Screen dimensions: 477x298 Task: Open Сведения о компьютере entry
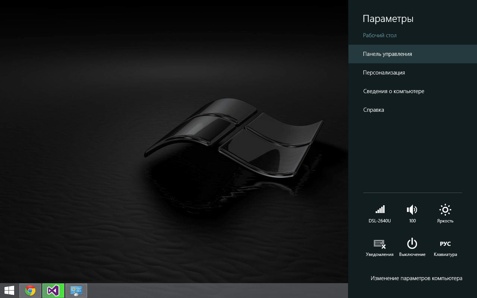click(394, 91)
